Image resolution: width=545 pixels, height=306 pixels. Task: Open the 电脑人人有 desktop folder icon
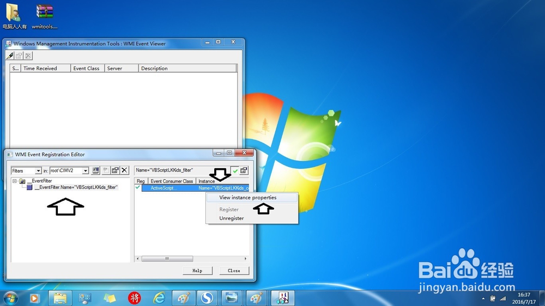pos(14,16)
